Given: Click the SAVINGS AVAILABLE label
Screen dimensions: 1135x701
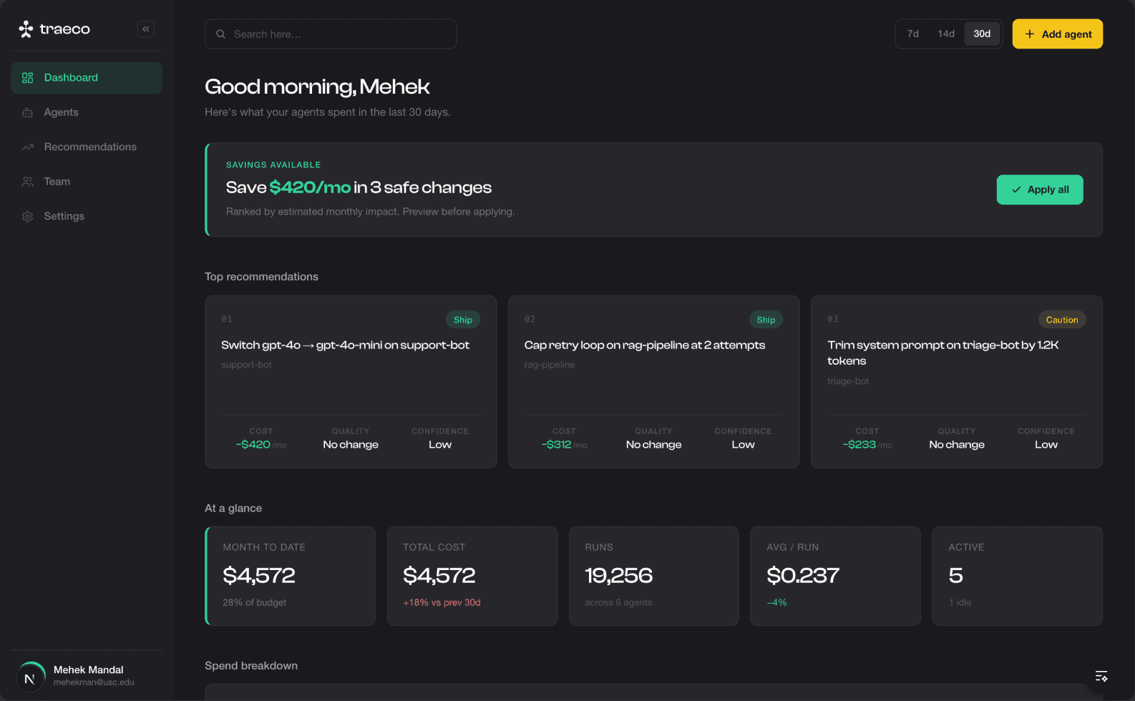Looking at the screenshot, I should pos(273,165).
